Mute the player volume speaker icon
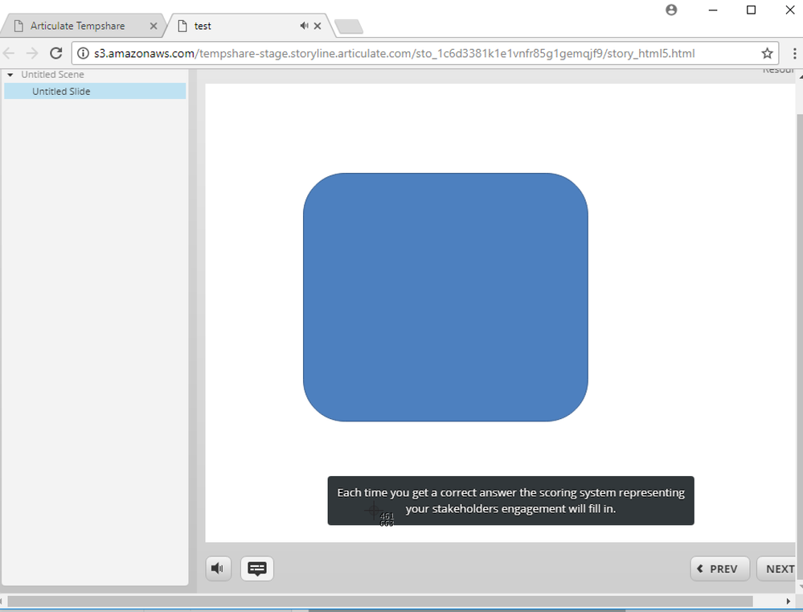 click(x=219, y=569)
